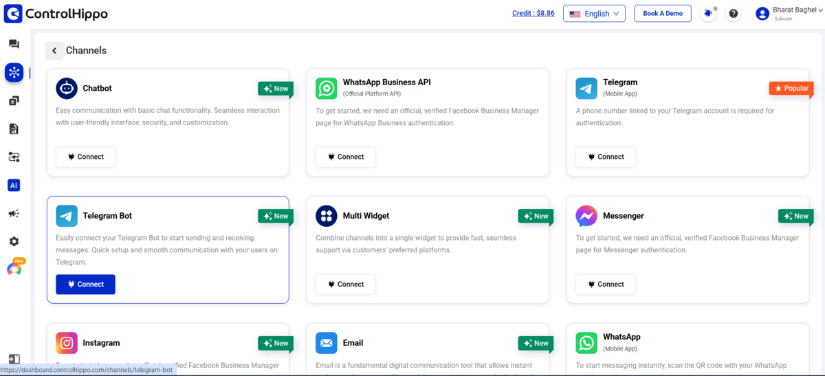Click the Telegram Bot card title

click(x=107, y=216)
